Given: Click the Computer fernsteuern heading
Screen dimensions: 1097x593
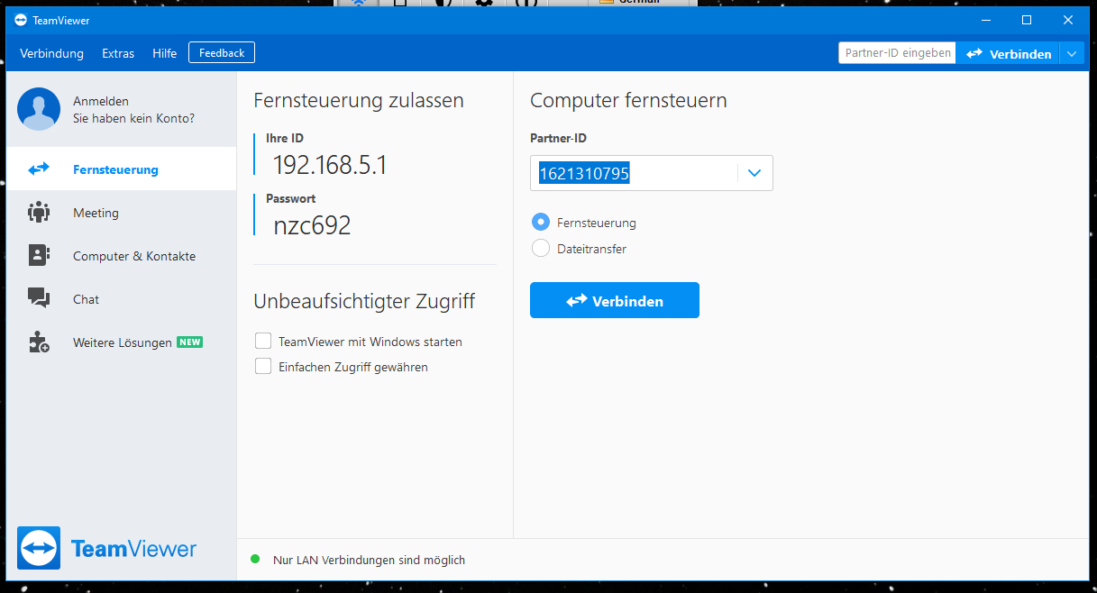Looking at the screenshot, I should click(628, 100).
